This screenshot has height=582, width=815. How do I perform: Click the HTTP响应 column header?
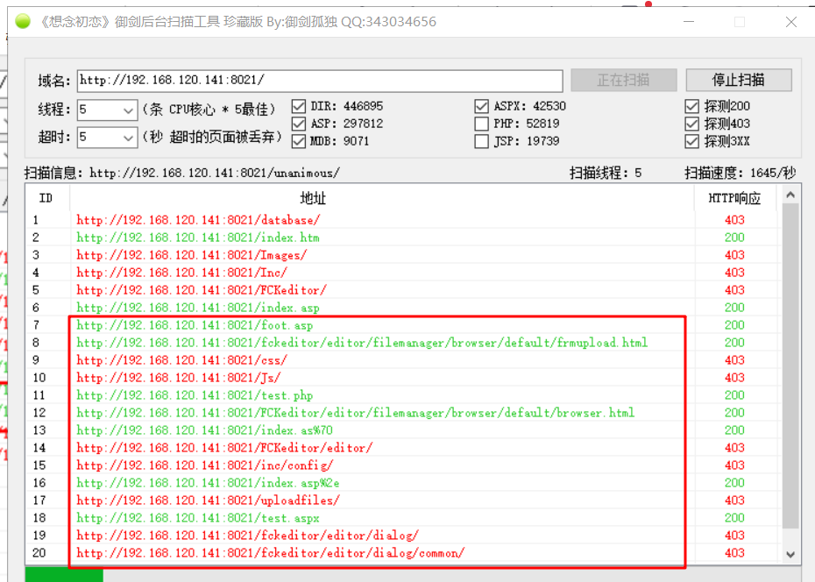pyautogui.click(x=735, y=198)
